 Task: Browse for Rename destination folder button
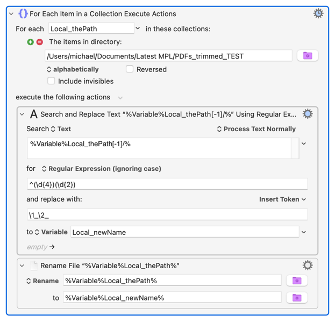pos(296,298)
